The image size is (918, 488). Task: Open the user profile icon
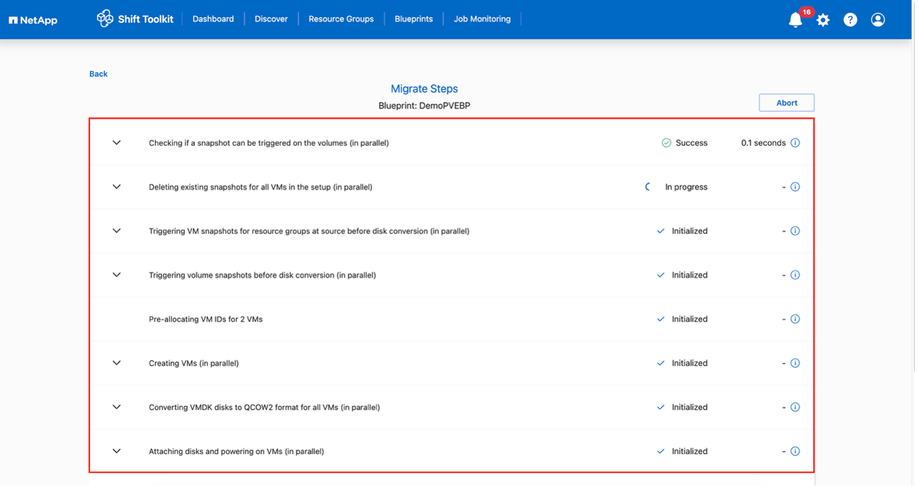[x=878, y=19]
